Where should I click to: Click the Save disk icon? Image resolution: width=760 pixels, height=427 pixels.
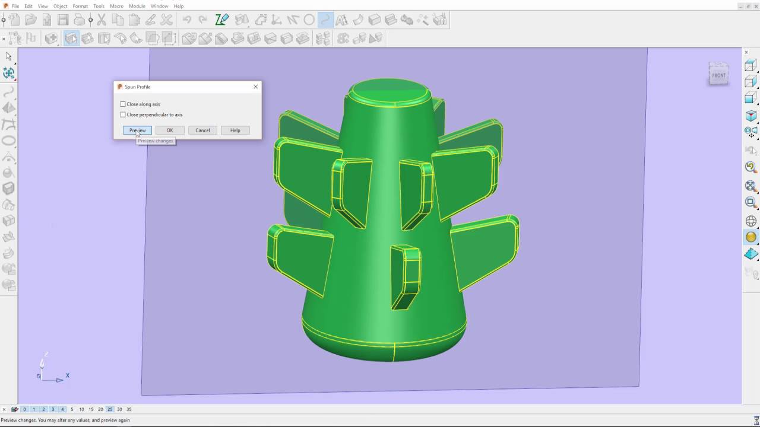(63, 20)
